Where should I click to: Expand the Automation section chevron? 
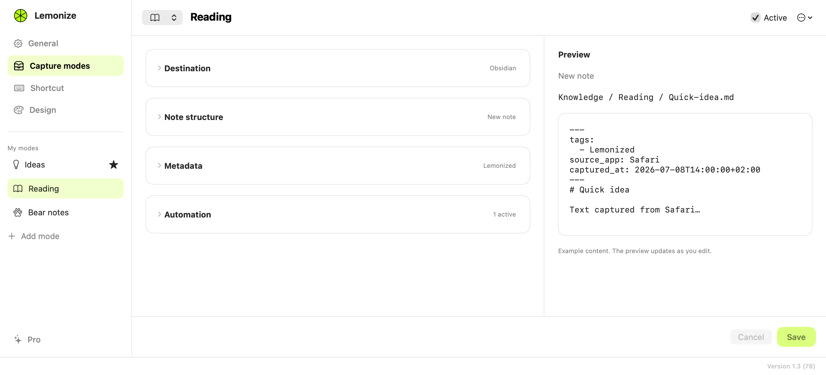[x=159, y=214]
